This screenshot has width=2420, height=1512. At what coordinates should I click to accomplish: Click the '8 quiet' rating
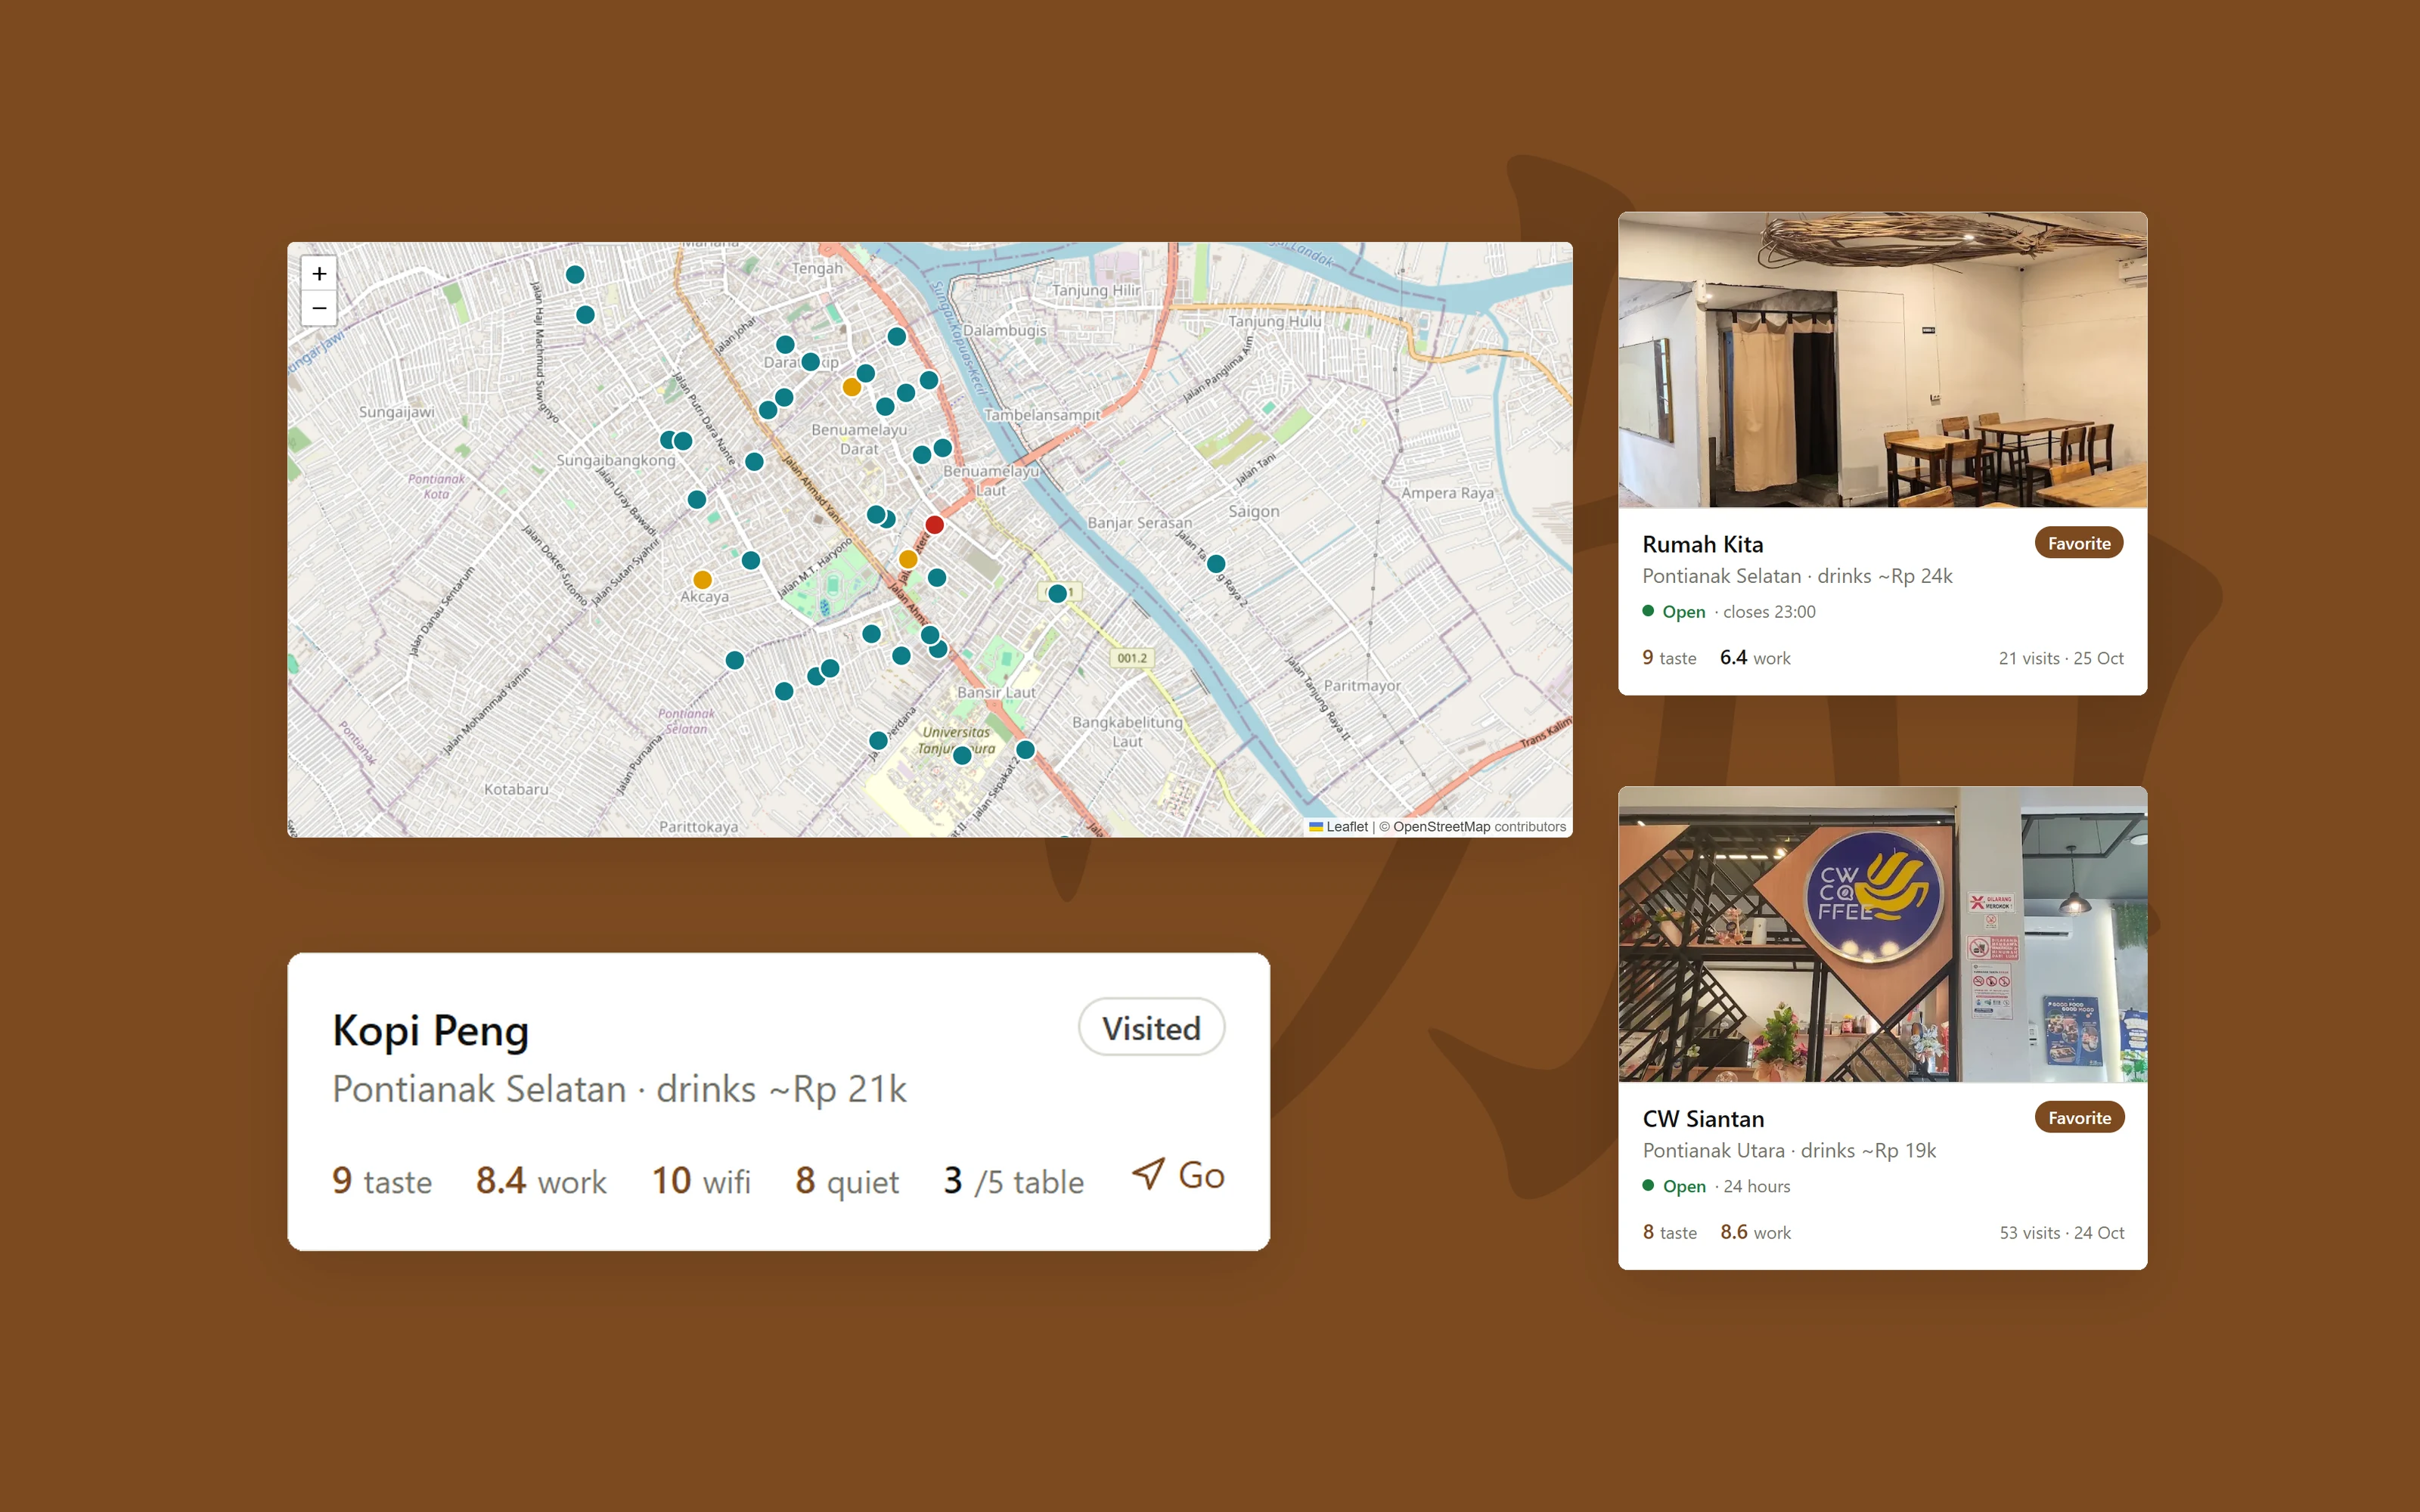(847, 1181)
